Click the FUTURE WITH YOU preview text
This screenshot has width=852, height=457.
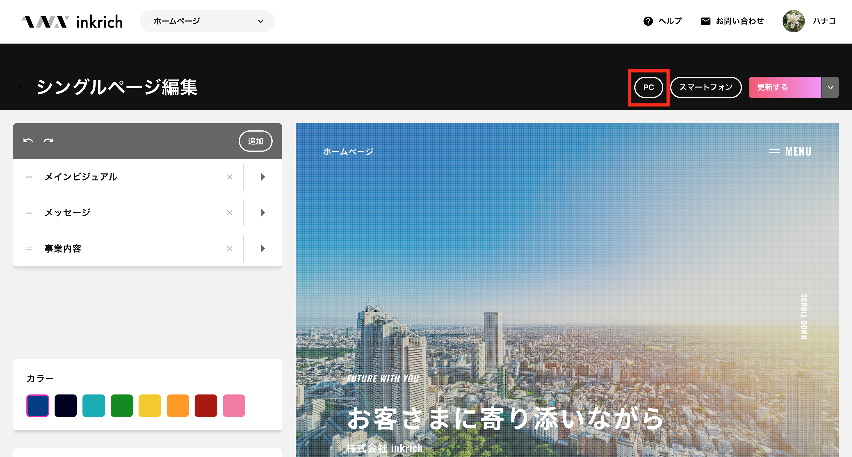(x=383, y=379)
